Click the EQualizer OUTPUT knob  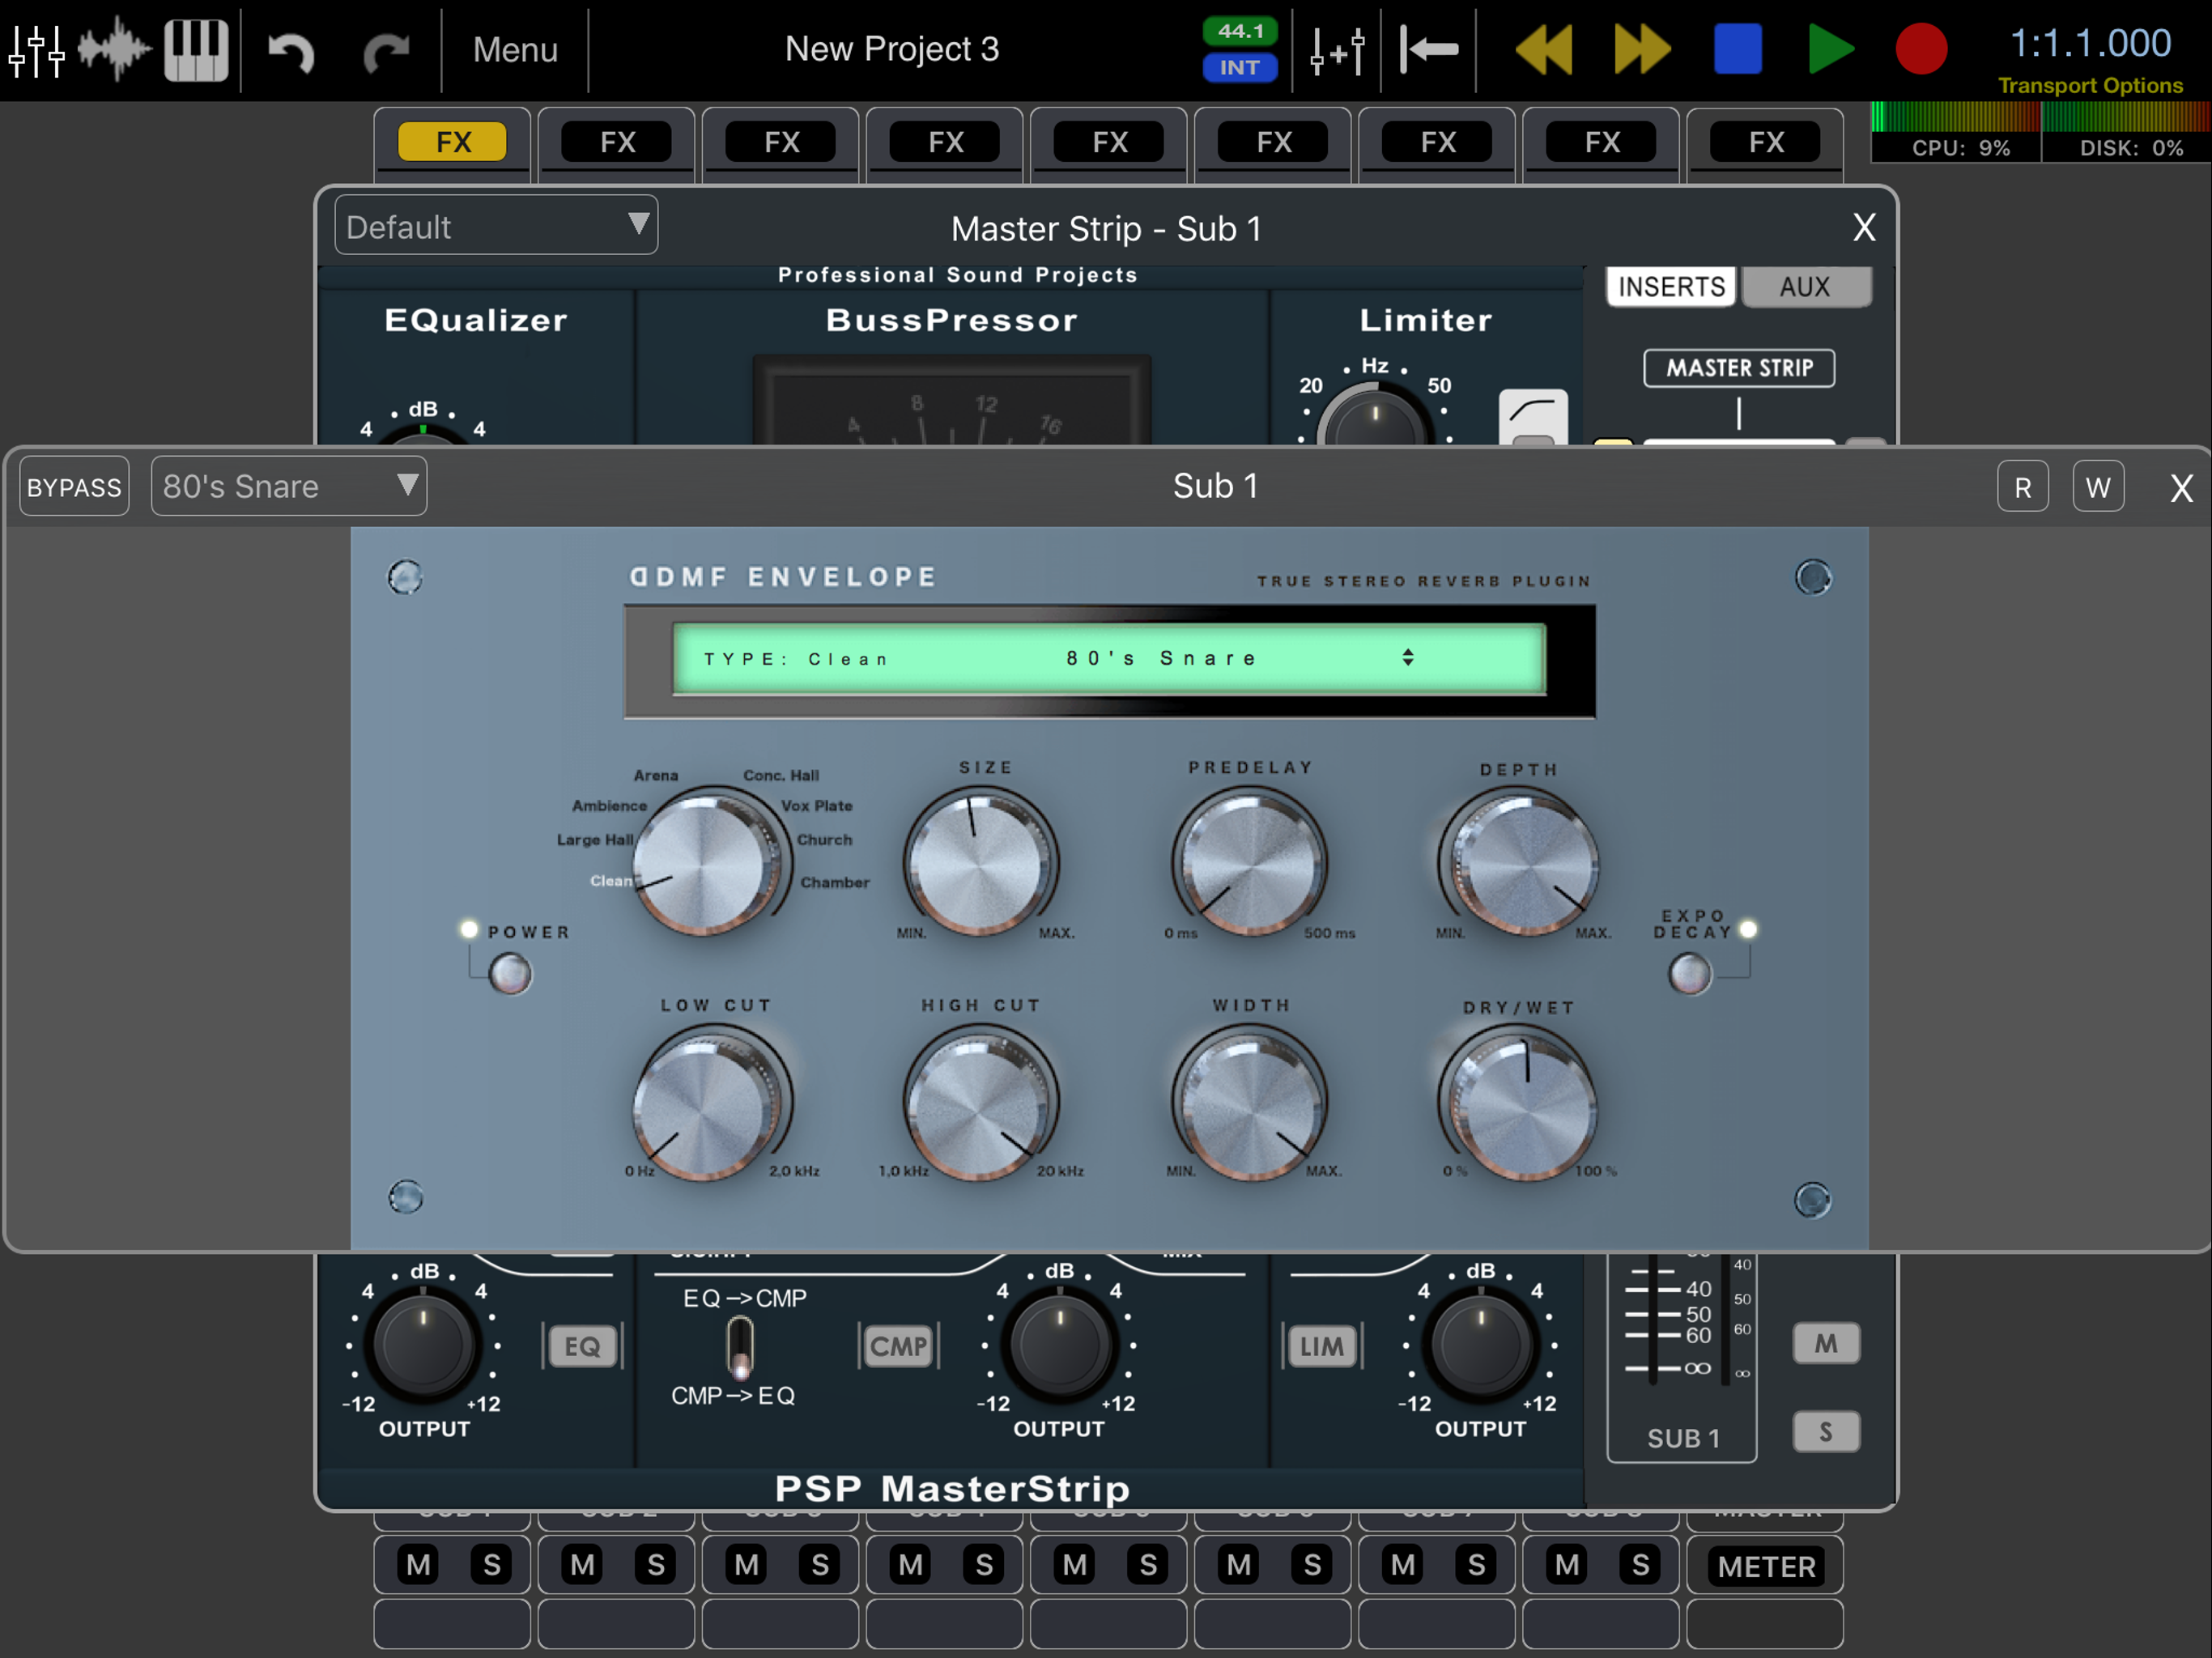tap(422, 1345)
